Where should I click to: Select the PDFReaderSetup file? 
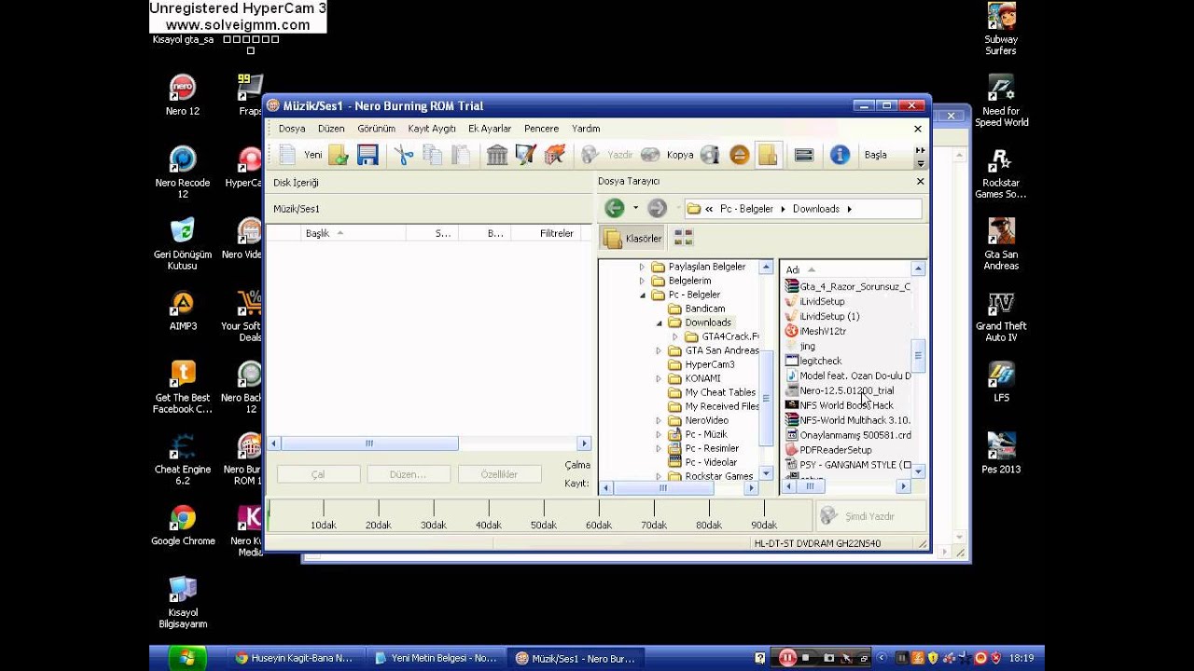coord(835,450)
